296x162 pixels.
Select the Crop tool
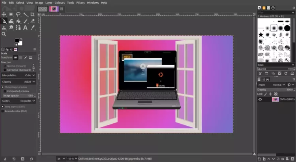point(32,14)
